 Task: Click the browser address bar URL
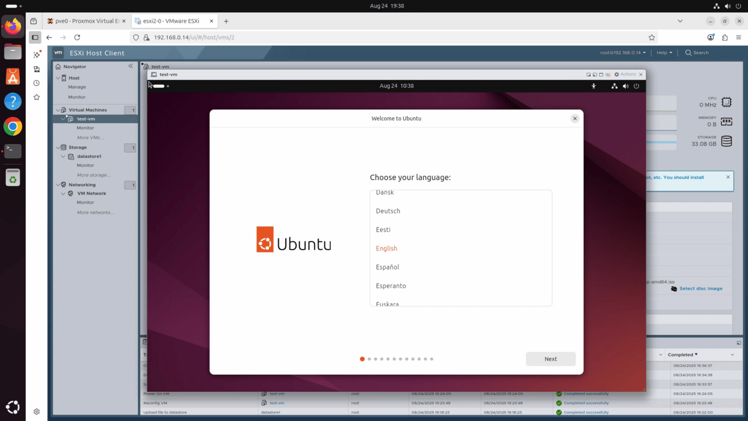(194, 37)
